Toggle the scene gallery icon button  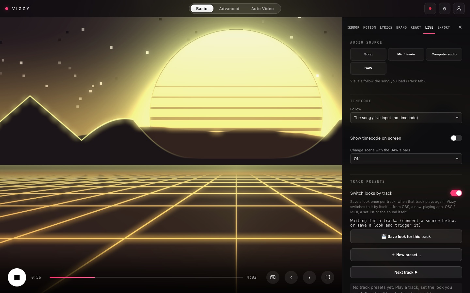point(273,277)
